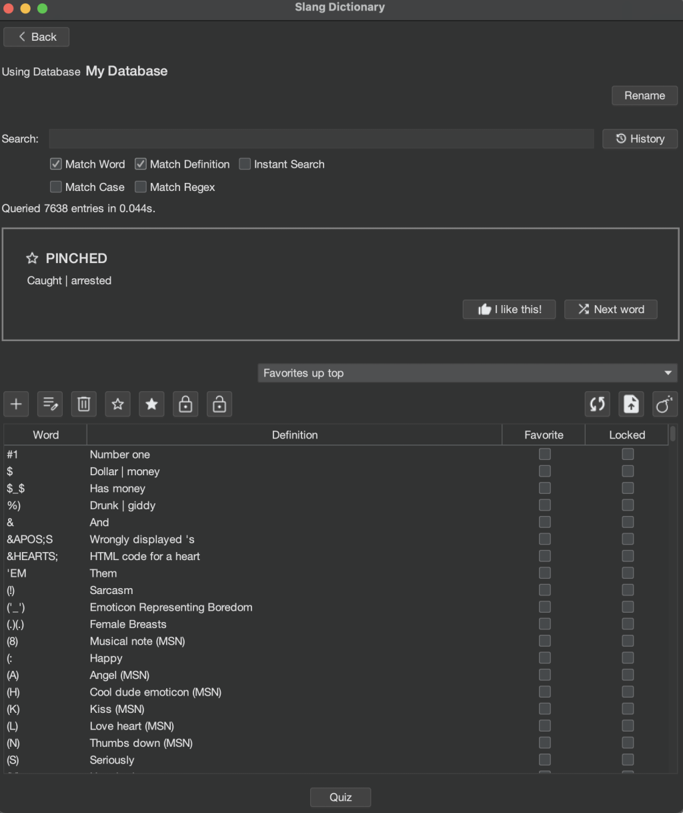Select the export/upload icon near the top right of the list
Screen dimensions: 683x813
(630, 404)
